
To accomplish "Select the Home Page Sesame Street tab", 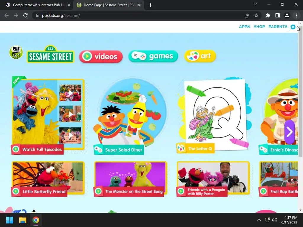I will click(x=108, y=5).
